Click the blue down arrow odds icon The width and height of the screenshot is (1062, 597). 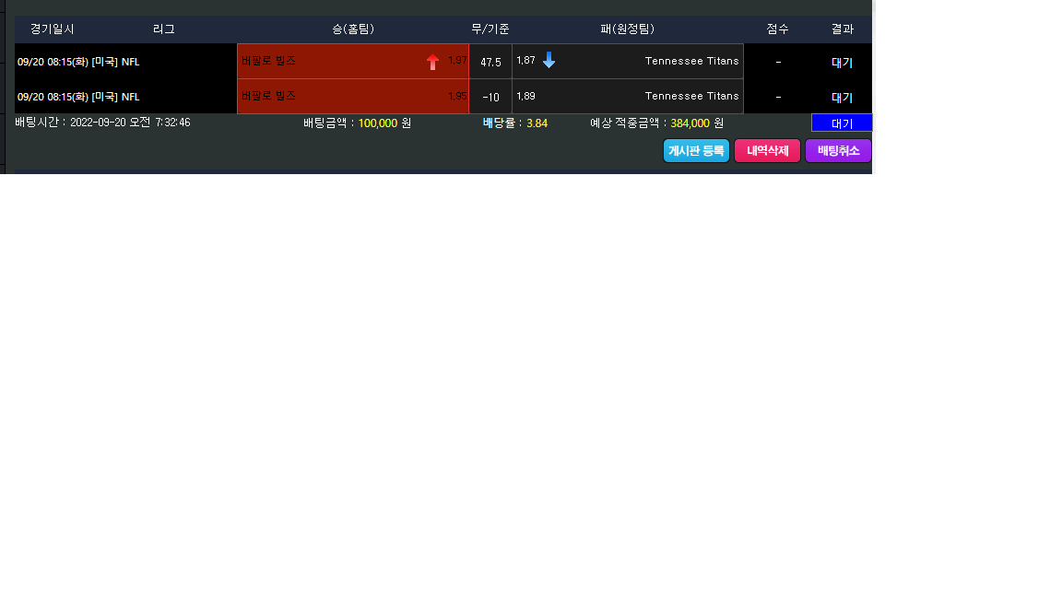click(549, 61)
